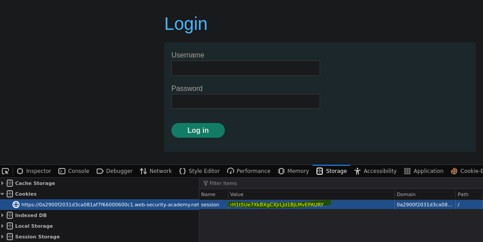
Task: Switch to the Console tab
Action: click(x=74, y=171)
